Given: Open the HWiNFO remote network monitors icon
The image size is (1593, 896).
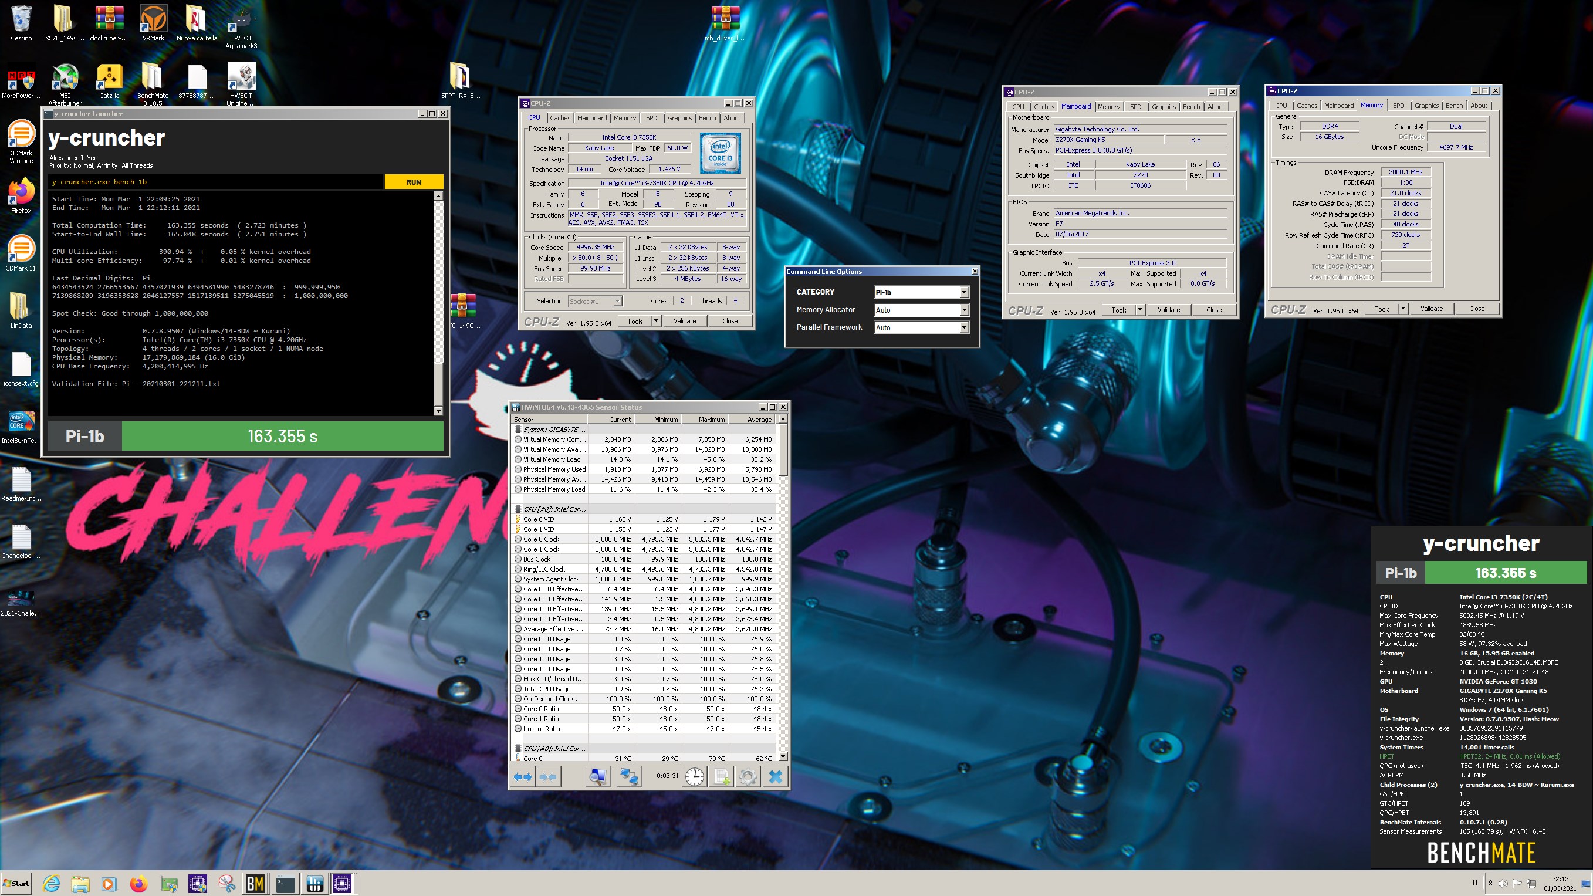Looking at the screenshot, I should (x=629, y=777).
